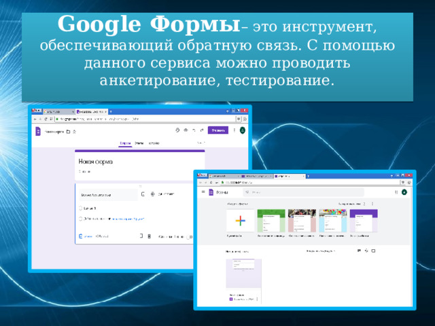This screenshot has height=326, width=435.
Task: Open the Opera menu in form editor window
Action: [x=36, y=111]
